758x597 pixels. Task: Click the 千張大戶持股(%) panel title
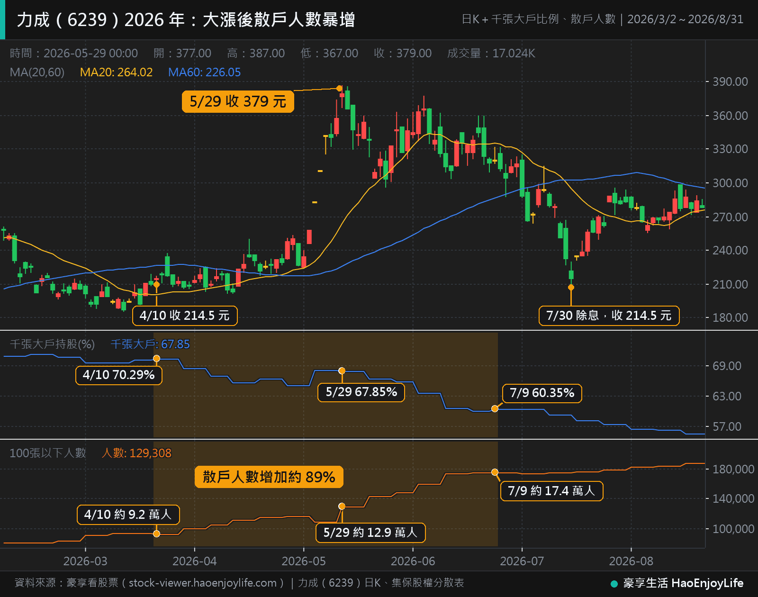(x=52, y=344)
